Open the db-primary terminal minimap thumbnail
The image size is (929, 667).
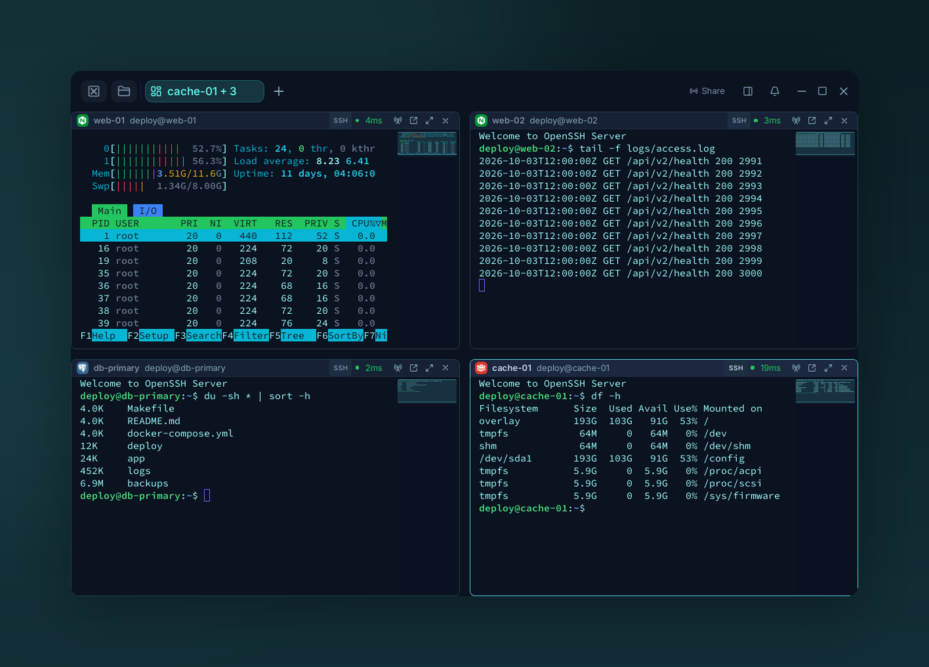pyautogui.click(x=427, y=391)
